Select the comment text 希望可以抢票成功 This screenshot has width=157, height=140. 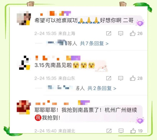[56, 20]
